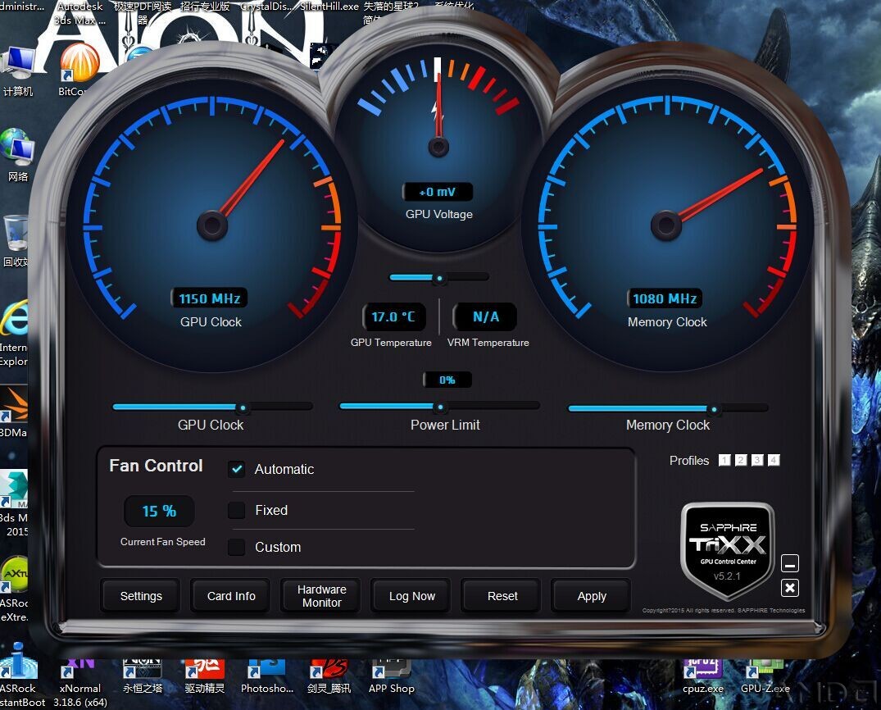The width and height of the screenshot is (881, 710).
Task: Click the 15 % Current Fan Speed value
Action: 159,511
